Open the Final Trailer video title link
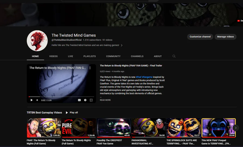This screenshot has height=147, width=243. pyautogui.click(x=131, y=66)
